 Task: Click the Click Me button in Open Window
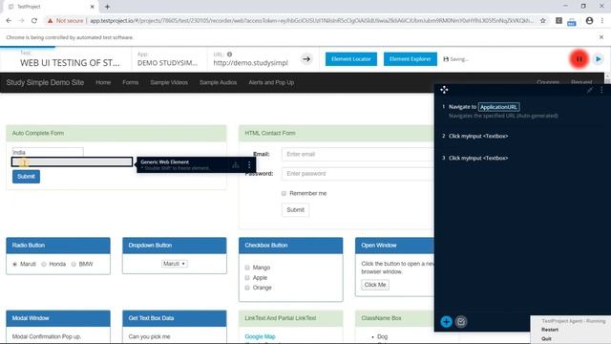pyautogui.click(x=375, y=285)
